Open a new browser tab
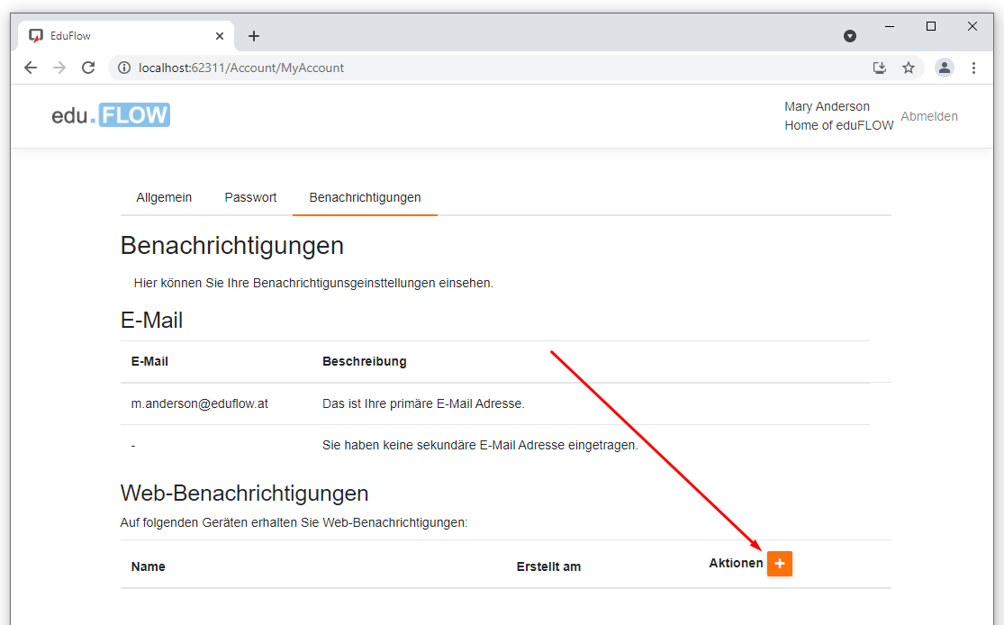This screenshot has height=625, width=1004. 254,36
